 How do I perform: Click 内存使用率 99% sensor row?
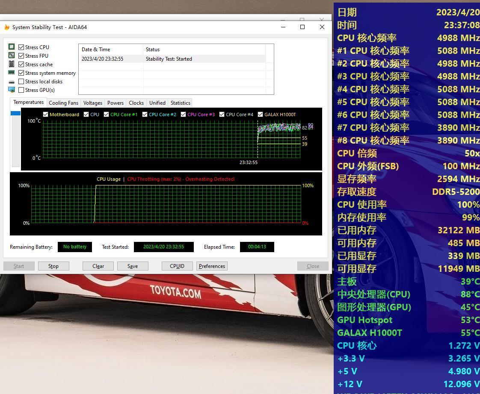408,218
